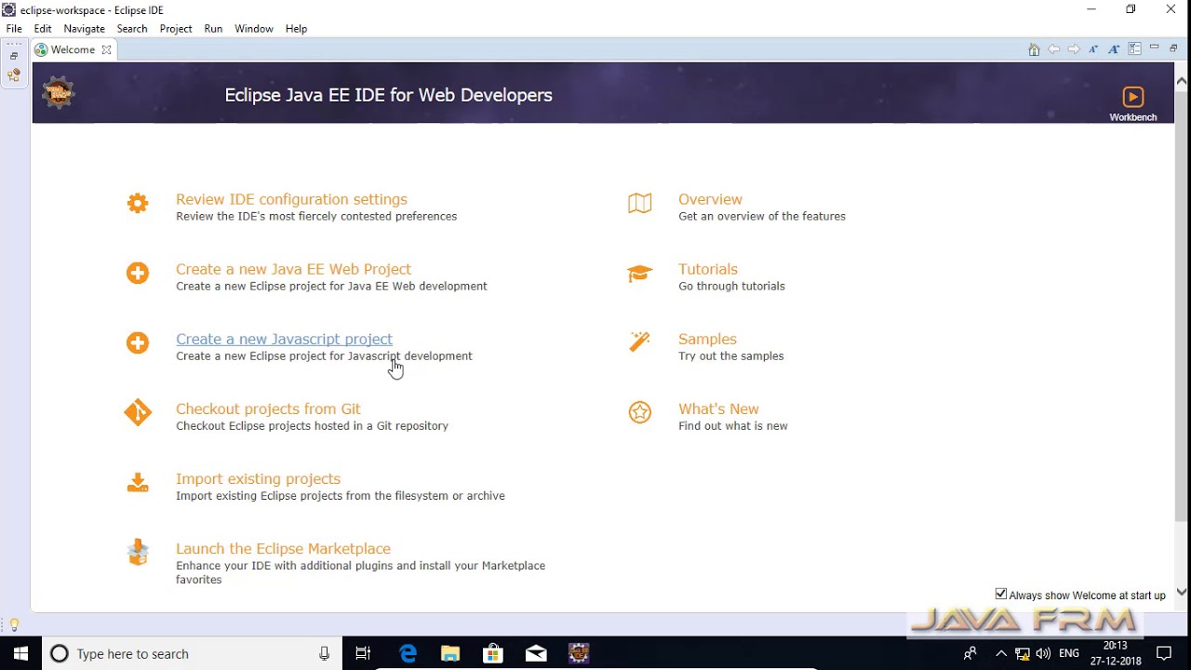Click the Home icon in Welcome toolbar

pyautogui.click(x=1034, y=49)
